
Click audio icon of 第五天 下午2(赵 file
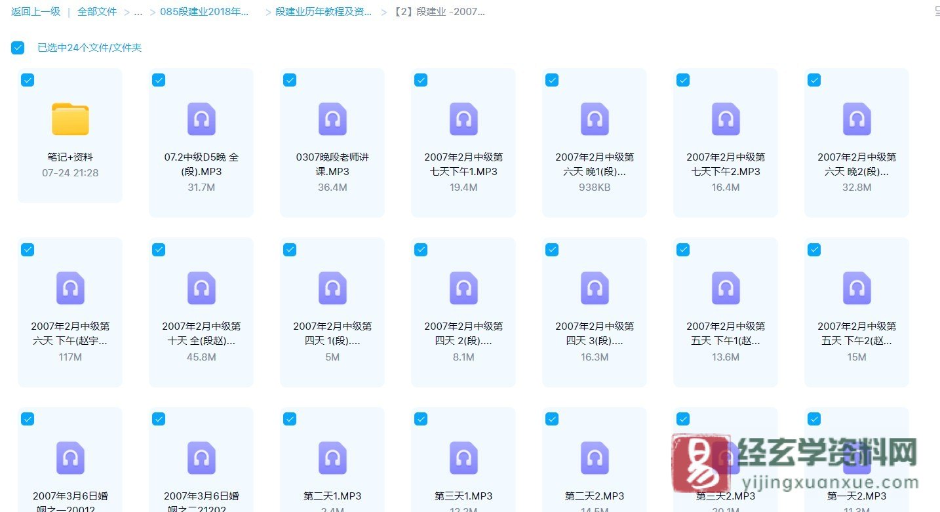(x=857, y=288)
